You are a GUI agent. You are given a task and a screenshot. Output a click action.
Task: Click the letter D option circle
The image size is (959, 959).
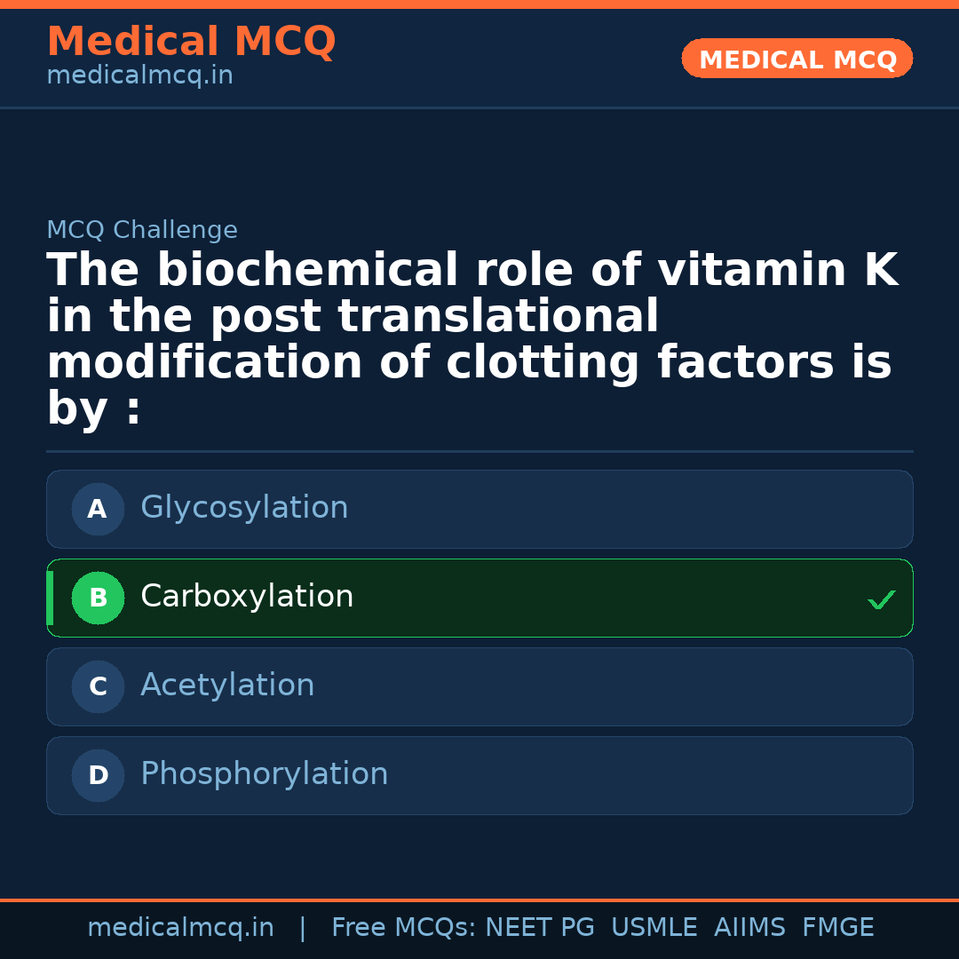(x=98, y=776)
